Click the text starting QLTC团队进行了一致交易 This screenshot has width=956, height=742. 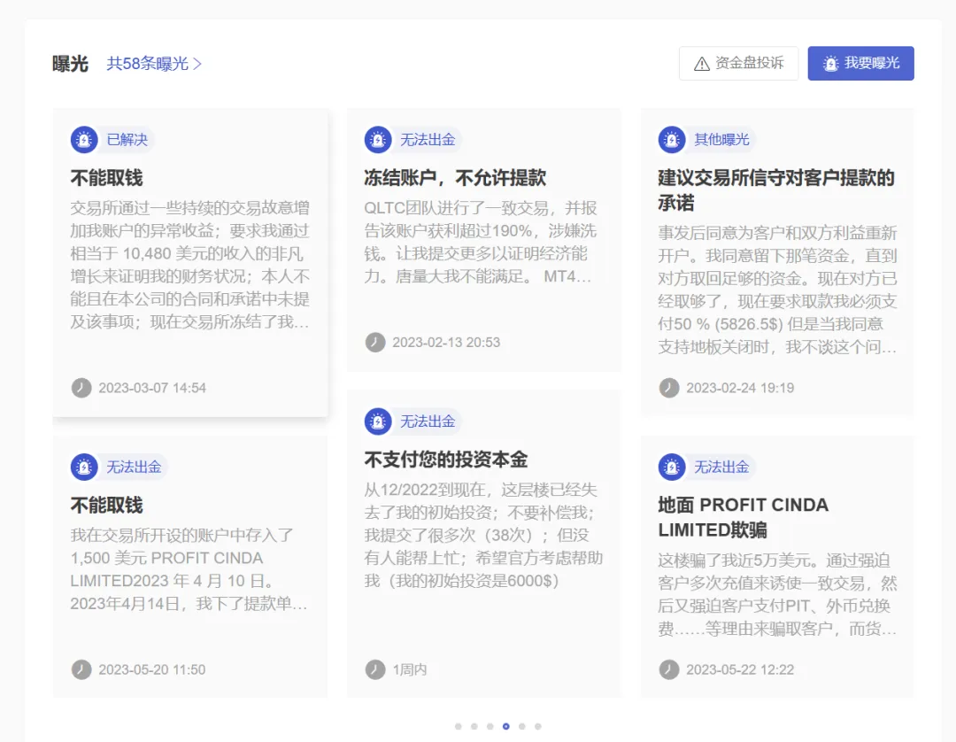[481, 242]
